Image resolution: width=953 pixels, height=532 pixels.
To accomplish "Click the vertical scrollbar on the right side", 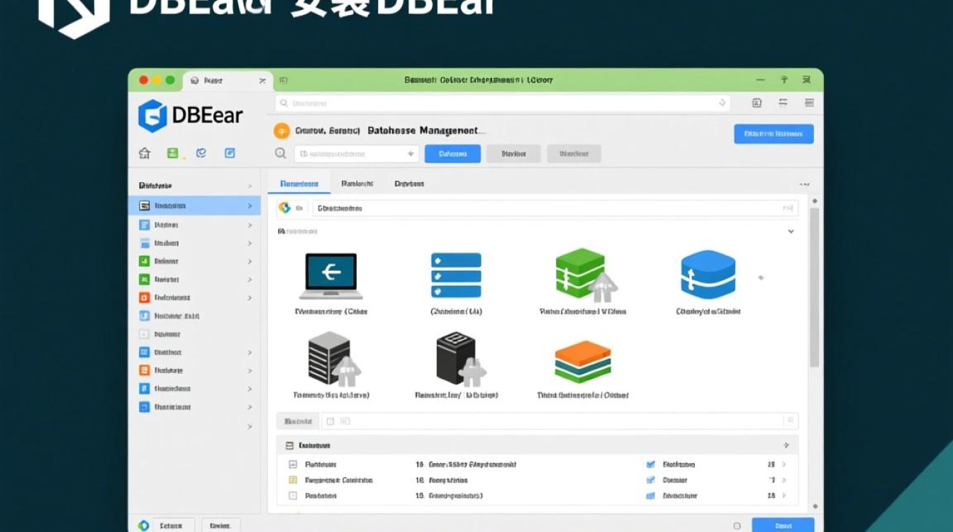I will pos(815,284).
